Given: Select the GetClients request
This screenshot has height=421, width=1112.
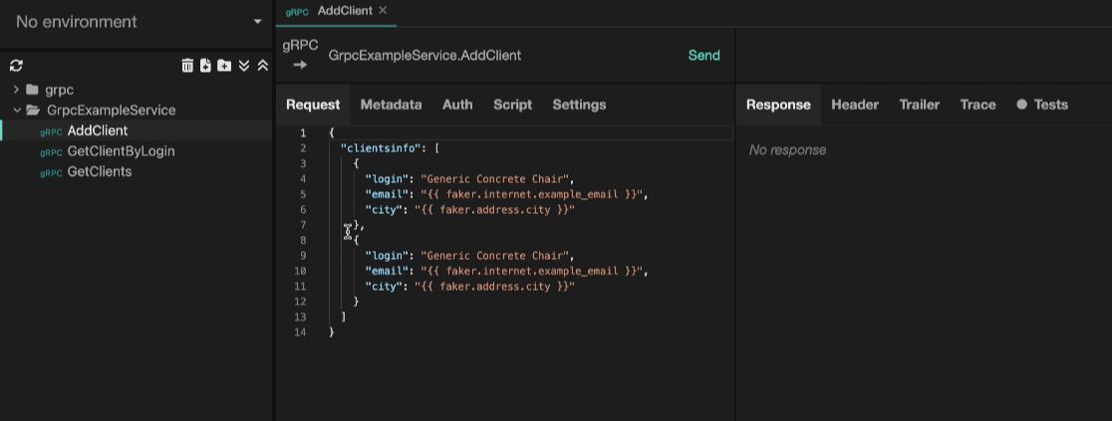Looking at the screenshot, I should coord(99,172).
